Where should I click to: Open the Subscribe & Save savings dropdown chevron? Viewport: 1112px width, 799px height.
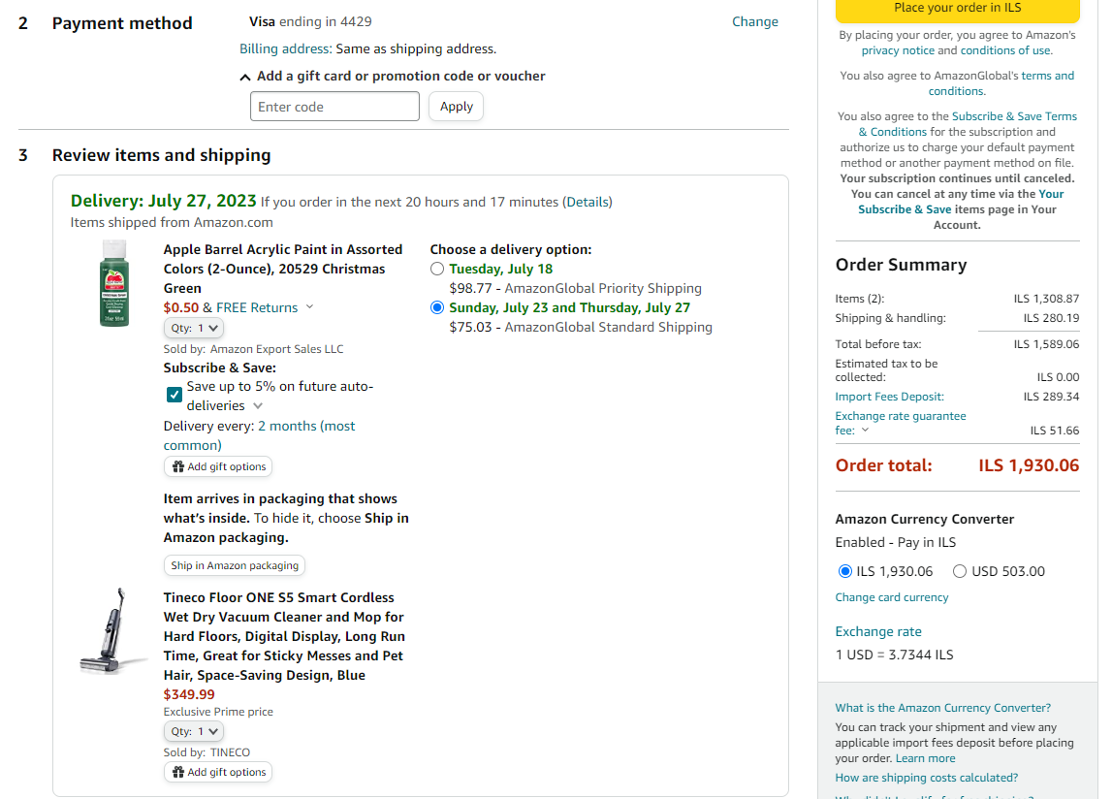[258, 406]
